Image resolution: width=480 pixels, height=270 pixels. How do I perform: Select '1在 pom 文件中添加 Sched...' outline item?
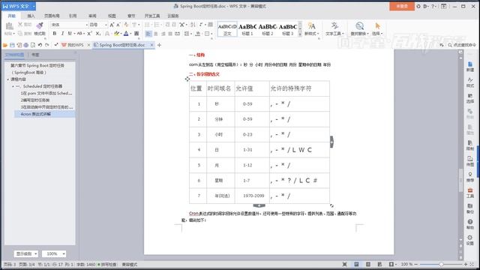coord(46,93)
